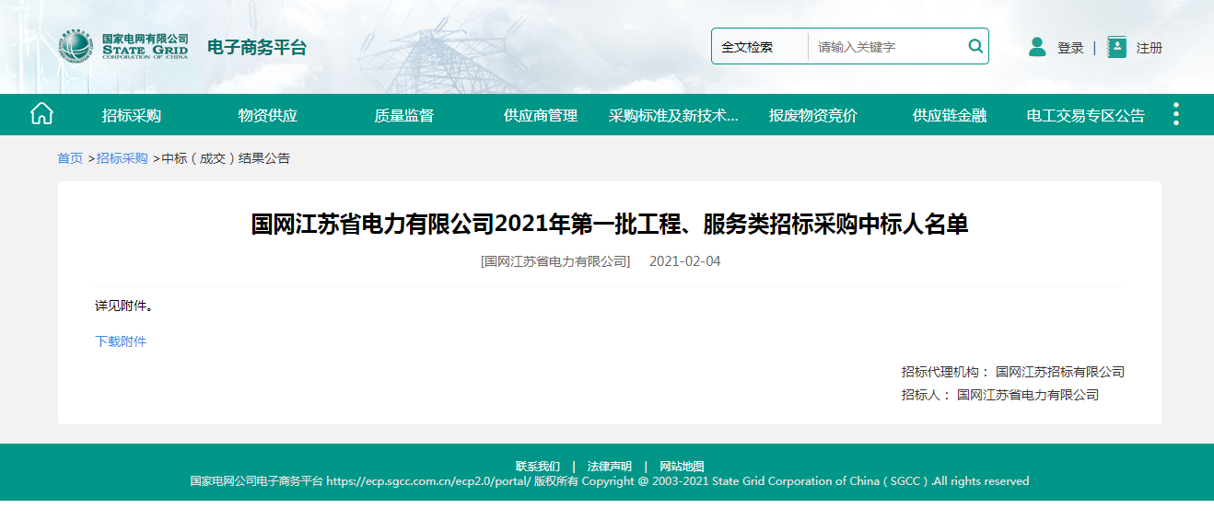Click the search magnifier icon
The height and width of the screenshot is (520, 1214).
tap(975, 46)
